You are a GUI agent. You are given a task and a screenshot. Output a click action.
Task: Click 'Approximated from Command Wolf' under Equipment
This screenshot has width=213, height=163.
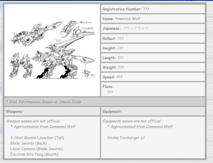(x=140, y=127)
